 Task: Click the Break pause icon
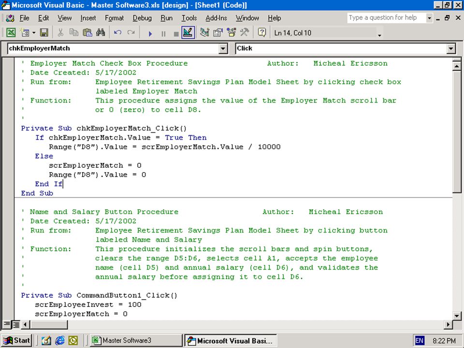[x=163, y=33]
